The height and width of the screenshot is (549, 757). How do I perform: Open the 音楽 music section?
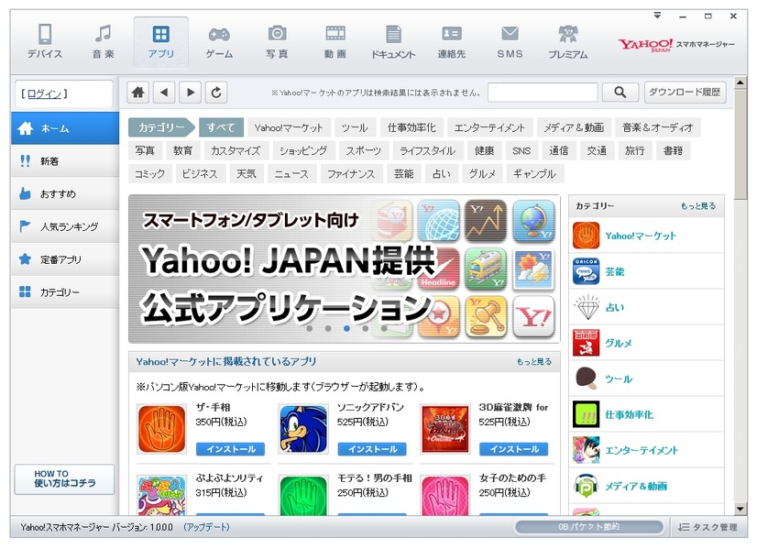pyautogui.click(x=104, y=42)
